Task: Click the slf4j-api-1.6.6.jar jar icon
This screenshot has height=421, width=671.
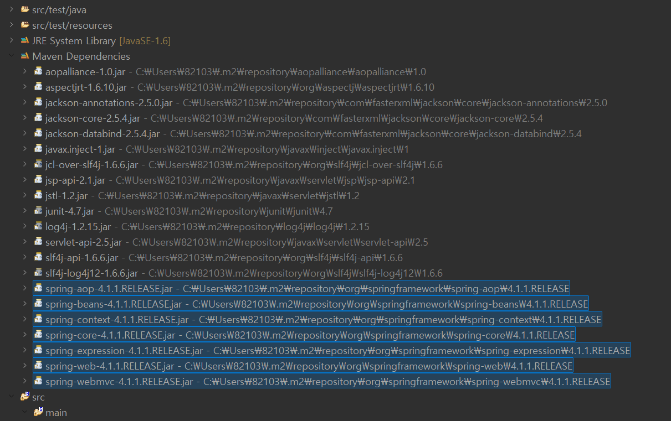Action: [38, 257]
